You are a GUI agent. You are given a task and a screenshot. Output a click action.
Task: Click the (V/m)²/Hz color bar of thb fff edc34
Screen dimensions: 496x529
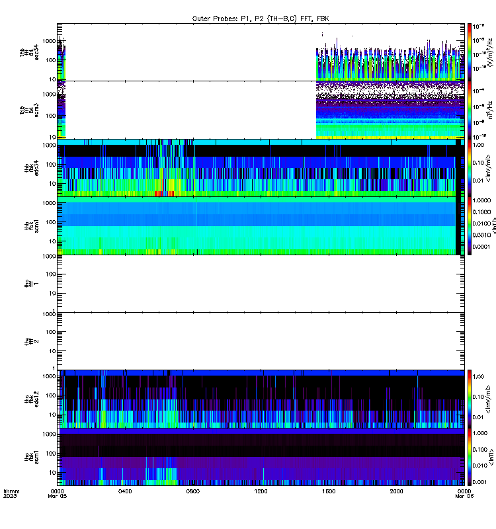point(469,52)
